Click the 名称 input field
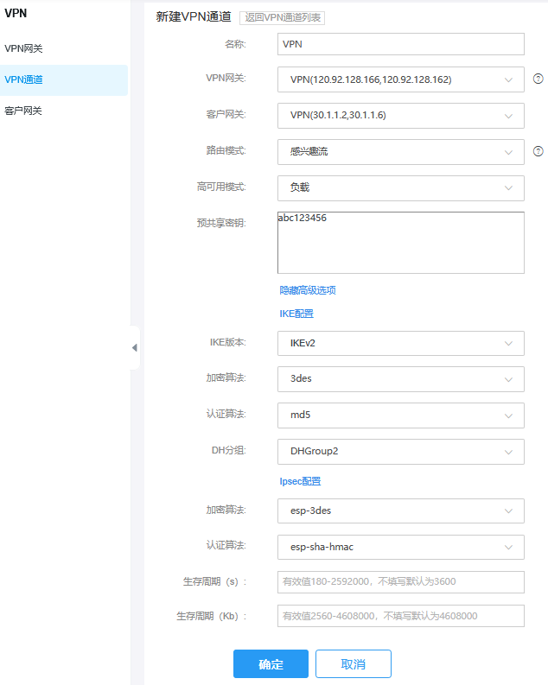The width and height of the screenshot is (548, 685). point(401,44)
